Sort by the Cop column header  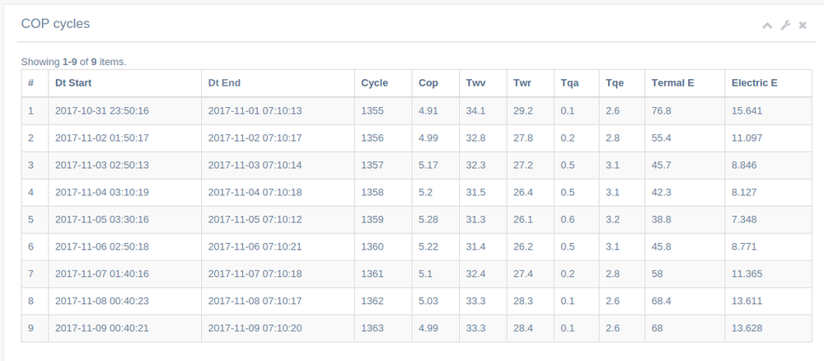pyautogui.click(x=428, y=83)
